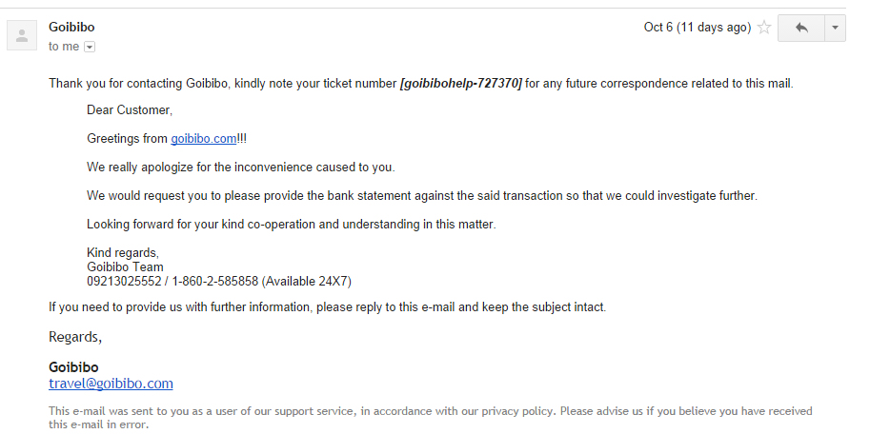The height and width of the screenshot is (434, 870).
Task: Click the bold Goibibo signature name
Action: coord(73,367)
